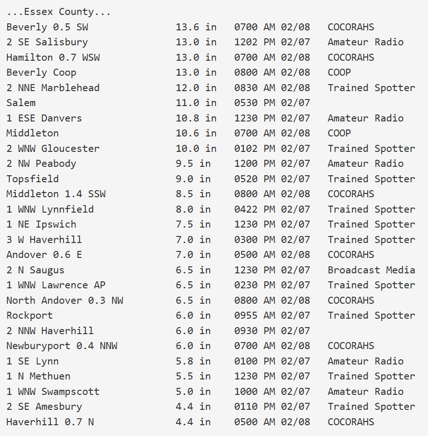Click the Hamilton 0.7 WSW location
The width and height of the screenshot is (428, 436).
[53, 57]
